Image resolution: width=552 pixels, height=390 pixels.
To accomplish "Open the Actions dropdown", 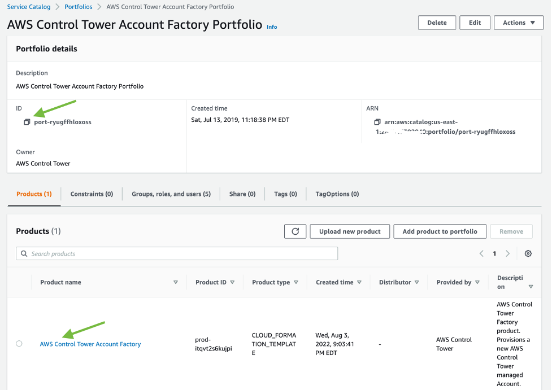I will 518,23.
